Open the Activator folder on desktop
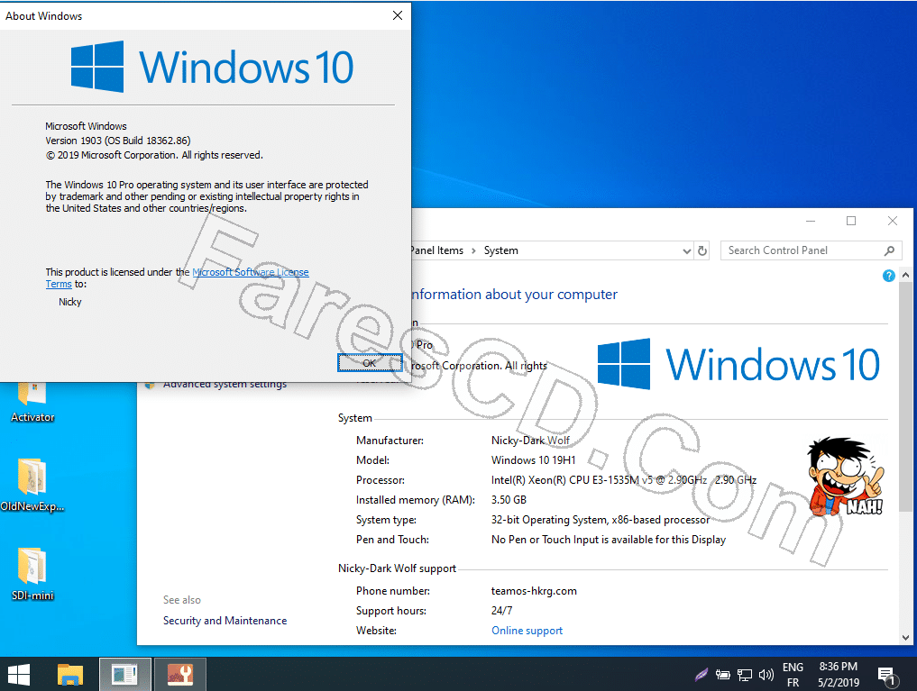 tap(32, 402)
